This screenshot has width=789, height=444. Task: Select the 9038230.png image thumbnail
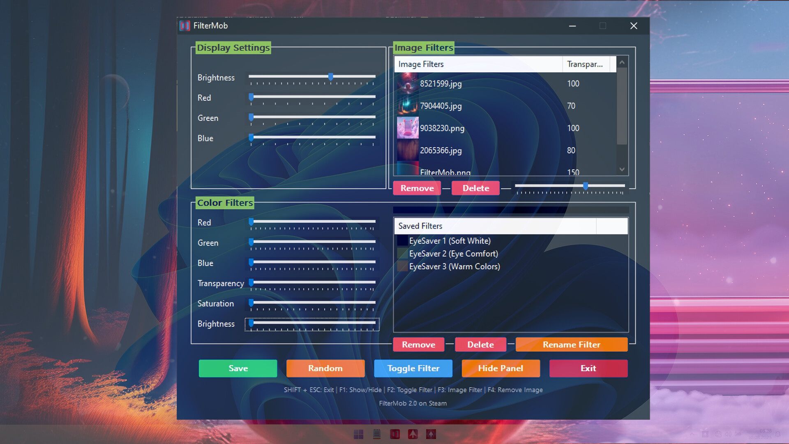(407, 128)
